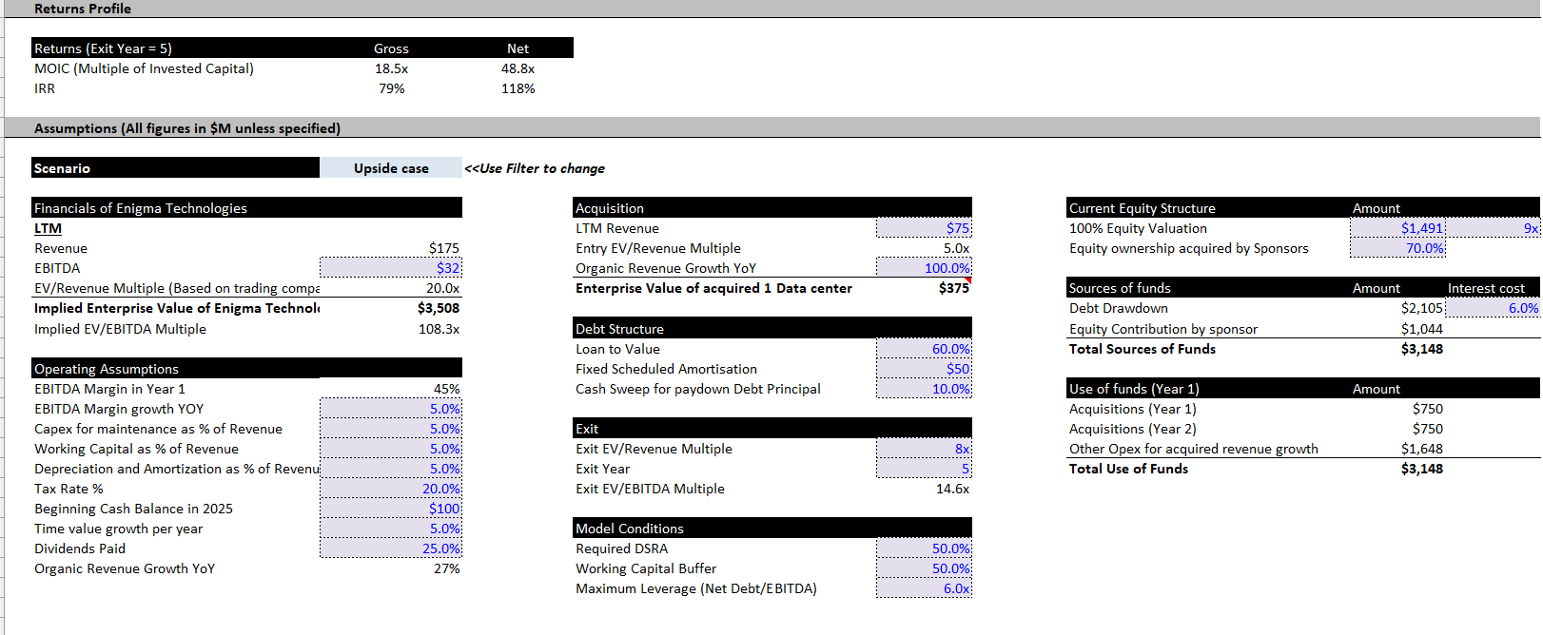This screenshot has height=635, width=1543.
Task: Click the Enterprise Value $375 cell
Action: (x=953, y=288)
